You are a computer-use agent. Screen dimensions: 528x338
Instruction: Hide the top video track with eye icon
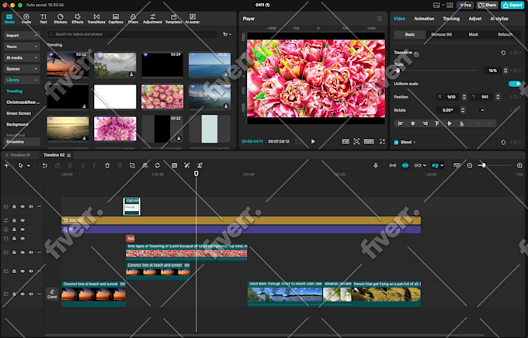(23, 206)
